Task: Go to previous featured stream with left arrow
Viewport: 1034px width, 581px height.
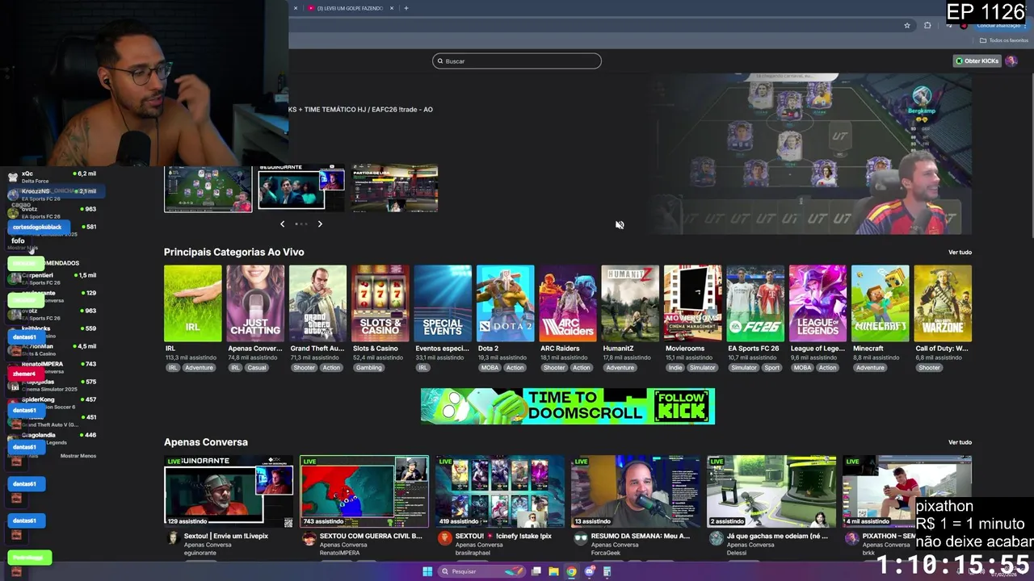Action: pos(282,224)
